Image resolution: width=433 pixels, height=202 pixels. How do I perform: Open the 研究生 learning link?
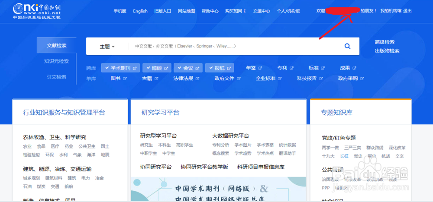click(x=146, y=145)
